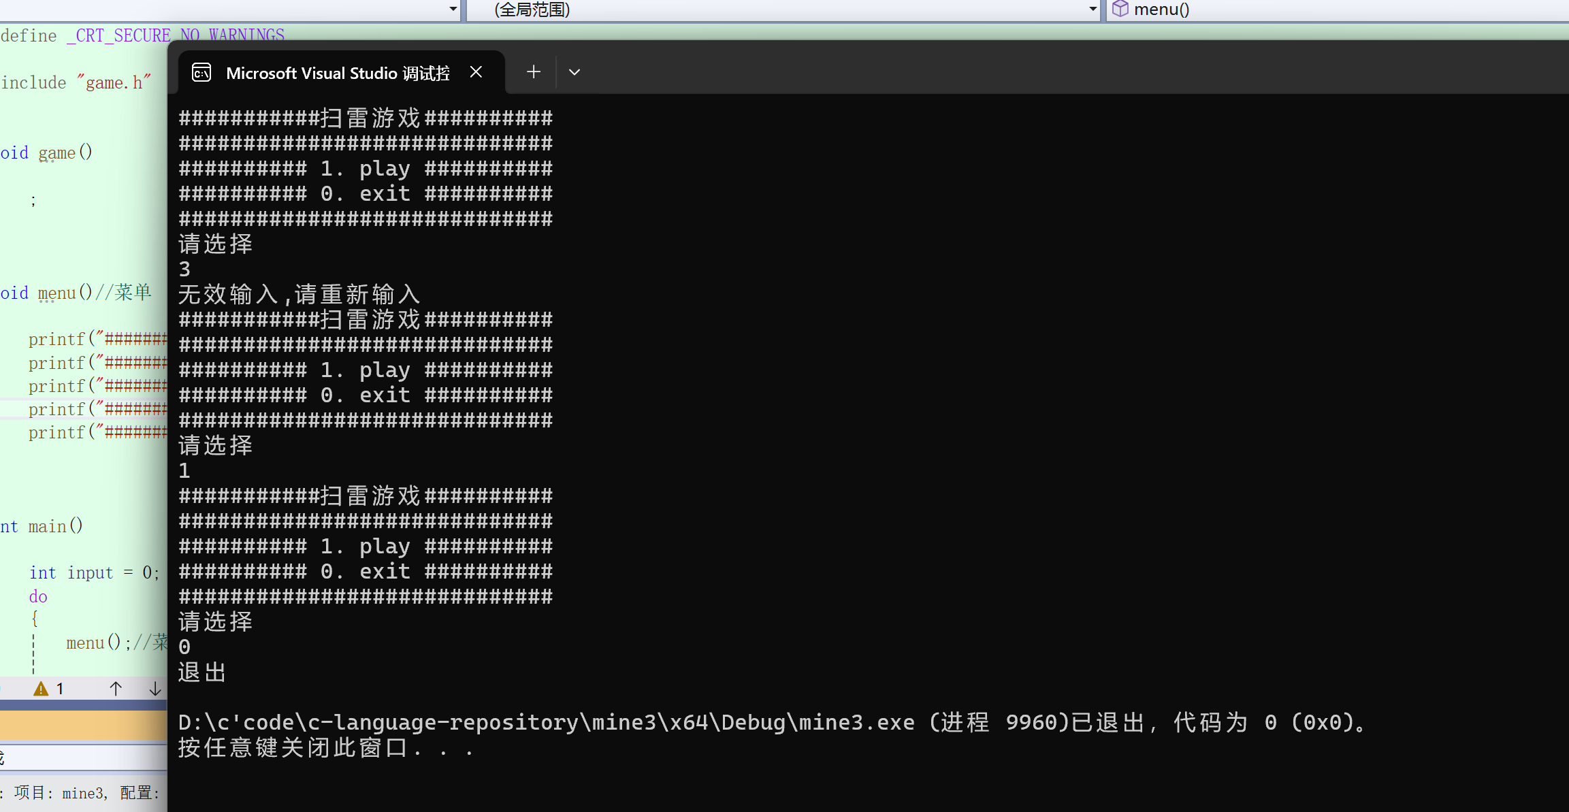The image size is (1569, 812).
Task: Go to next issue with down arrow
Action: coord(155,689)
